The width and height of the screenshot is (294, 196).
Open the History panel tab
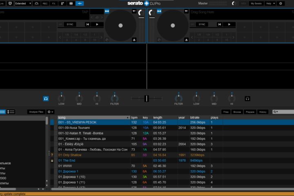[x=263, y=112]
